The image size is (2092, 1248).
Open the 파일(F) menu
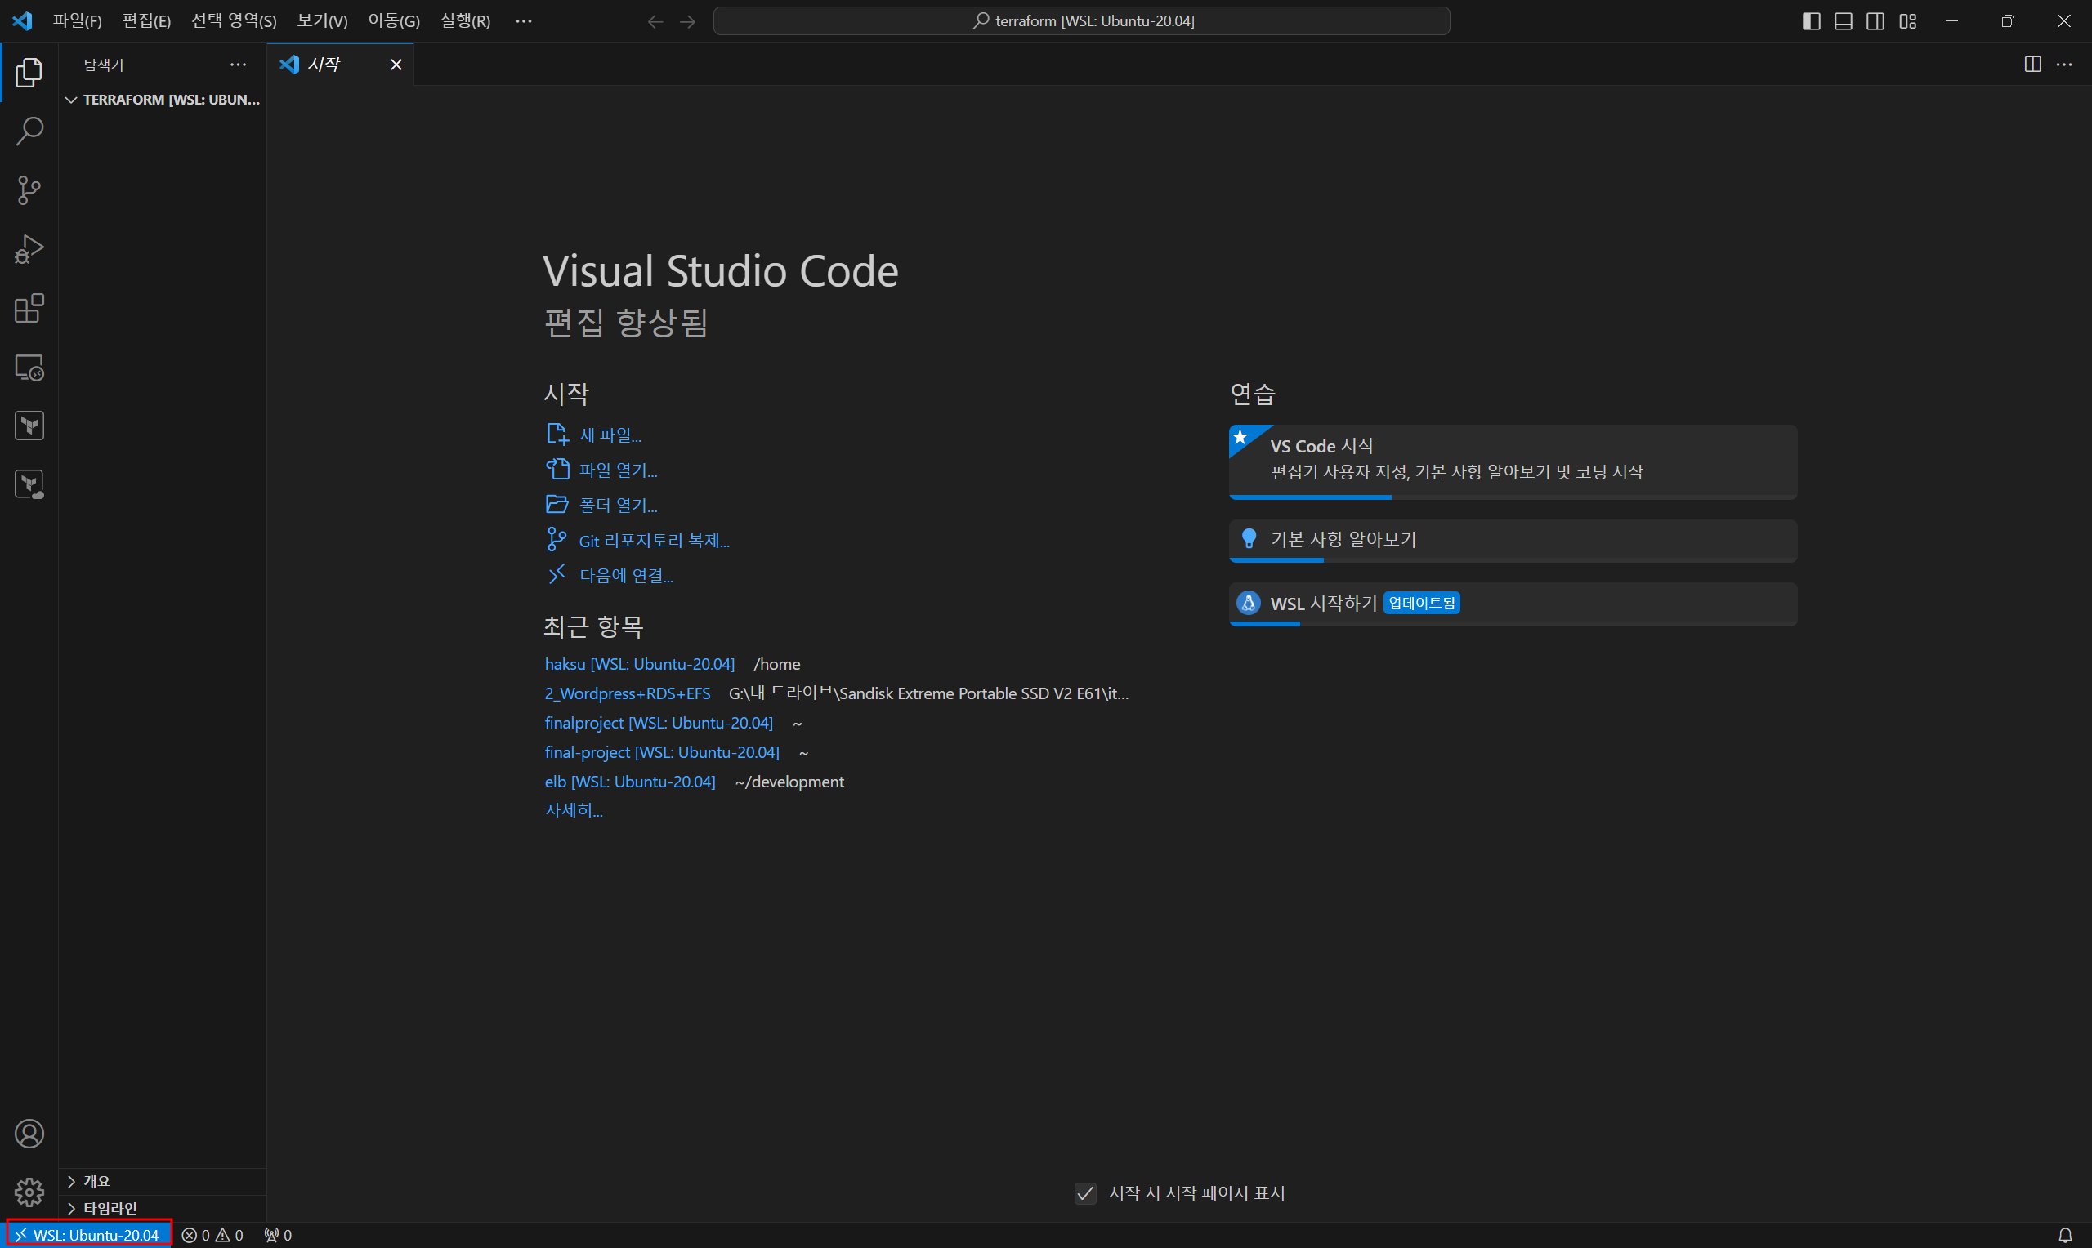[x=77, y=21]
